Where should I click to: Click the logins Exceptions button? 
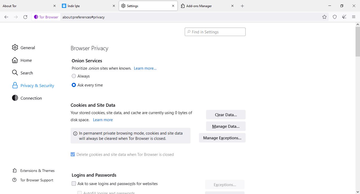225,185
